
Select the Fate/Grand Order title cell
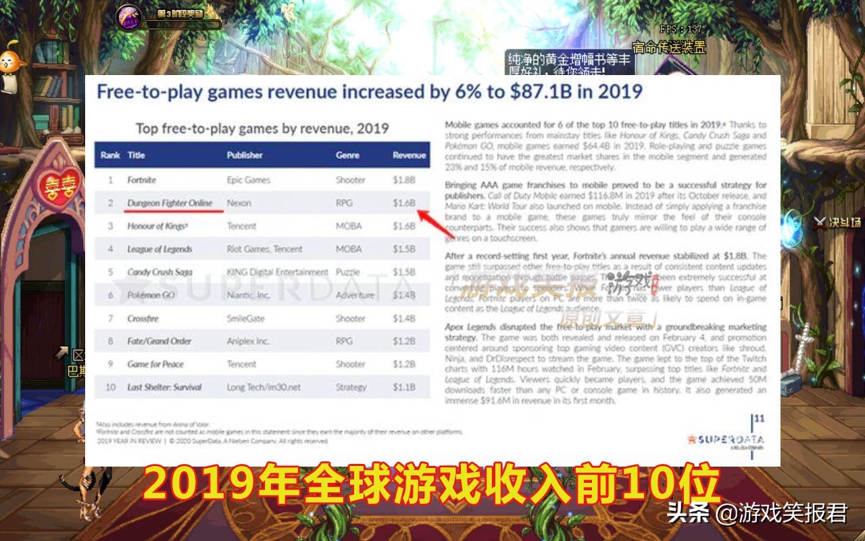click(159, 341)
